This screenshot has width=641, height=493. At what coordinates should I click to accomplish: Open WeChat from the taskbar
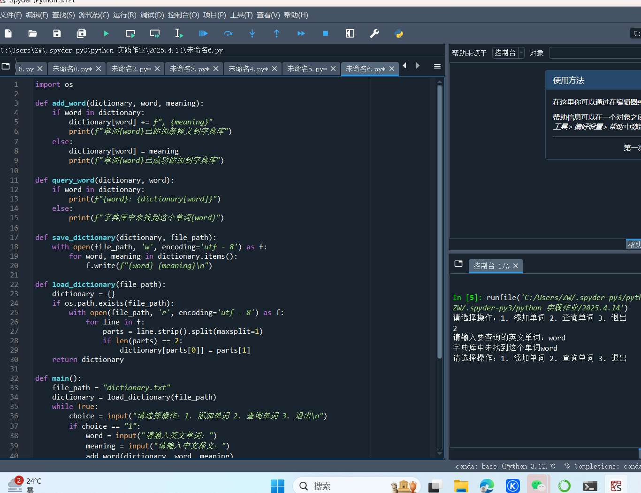(538, 486)
